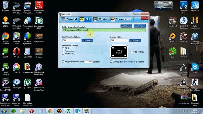Click the 60 seconds value field
The image size is (203, 114).
(x=88, y=62)
